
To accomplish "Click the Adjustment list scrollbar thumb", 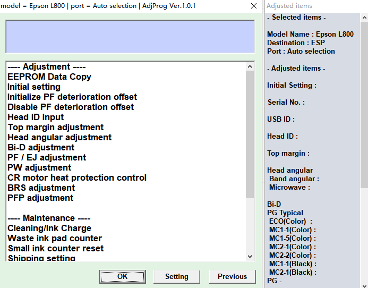I will pyautogui.click(x=250, y=134).
